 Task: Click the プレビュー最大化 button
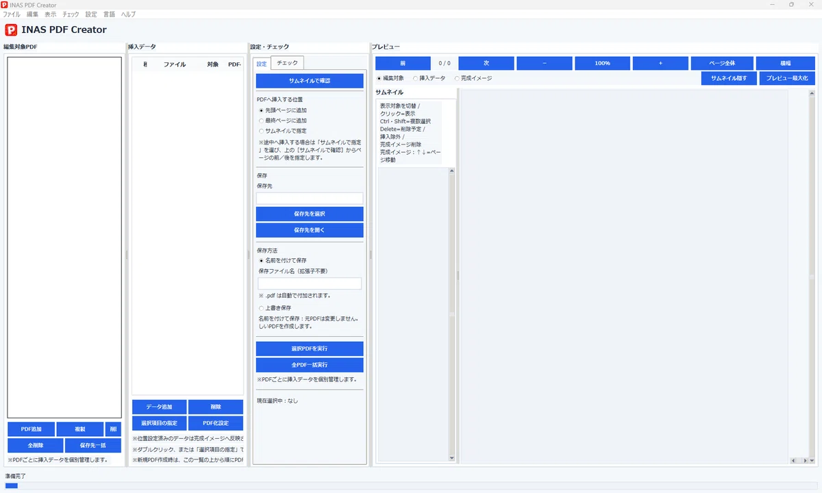[787, 78]
